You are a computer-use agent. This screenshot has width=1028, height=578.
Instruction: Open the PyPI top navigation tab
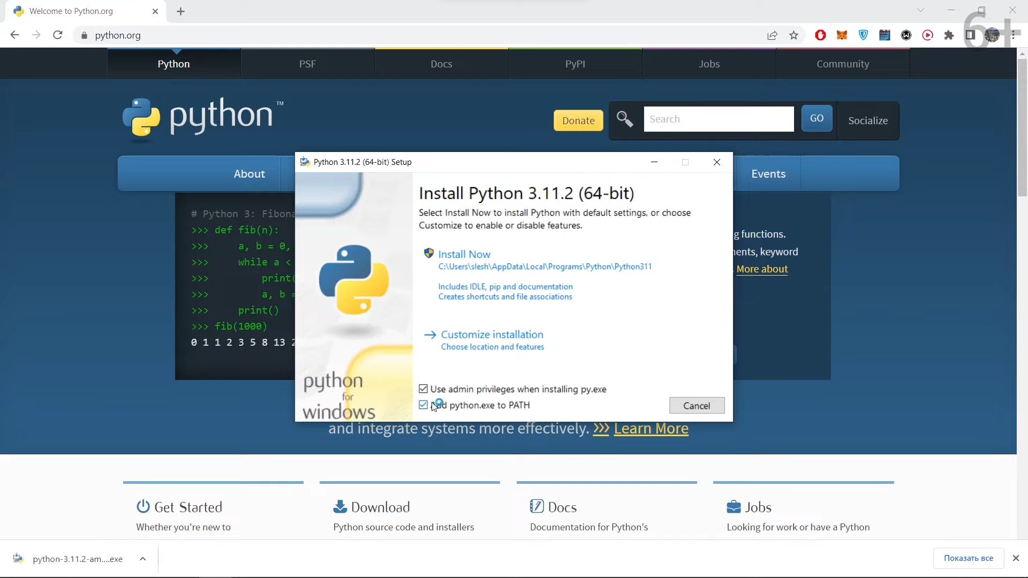click(x=575, y=64)
